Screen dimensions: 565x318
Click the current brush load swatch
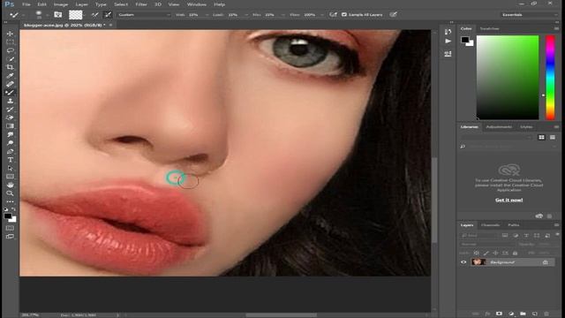click(76, 15)
